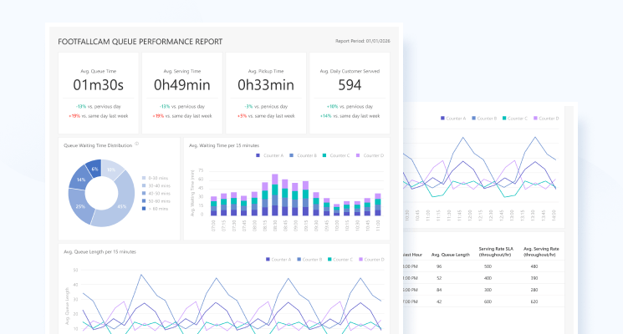Click the info icon beside Queue Waiting Time Distribution
This screenshot has height=334, width=623.
coord(137,144)
